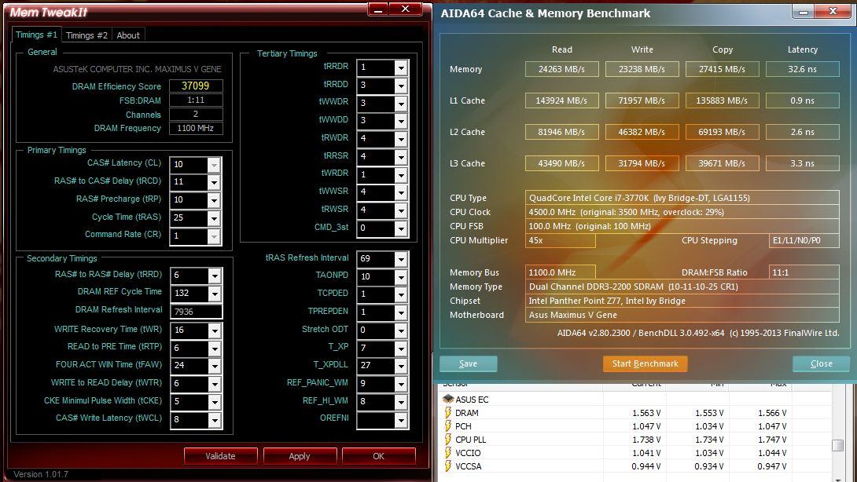The height and width of the screenshot is (482, 857).
Task: Click the PCH voltage lightning icon
Action: [448, 425]
